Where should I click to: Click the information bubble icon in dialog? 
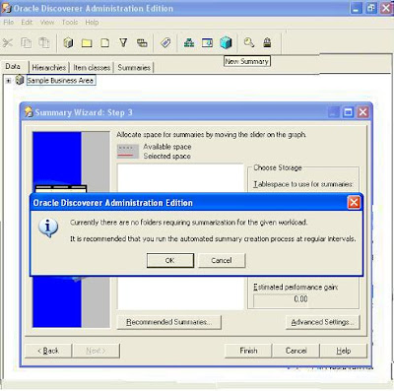[x=48, y=228]
